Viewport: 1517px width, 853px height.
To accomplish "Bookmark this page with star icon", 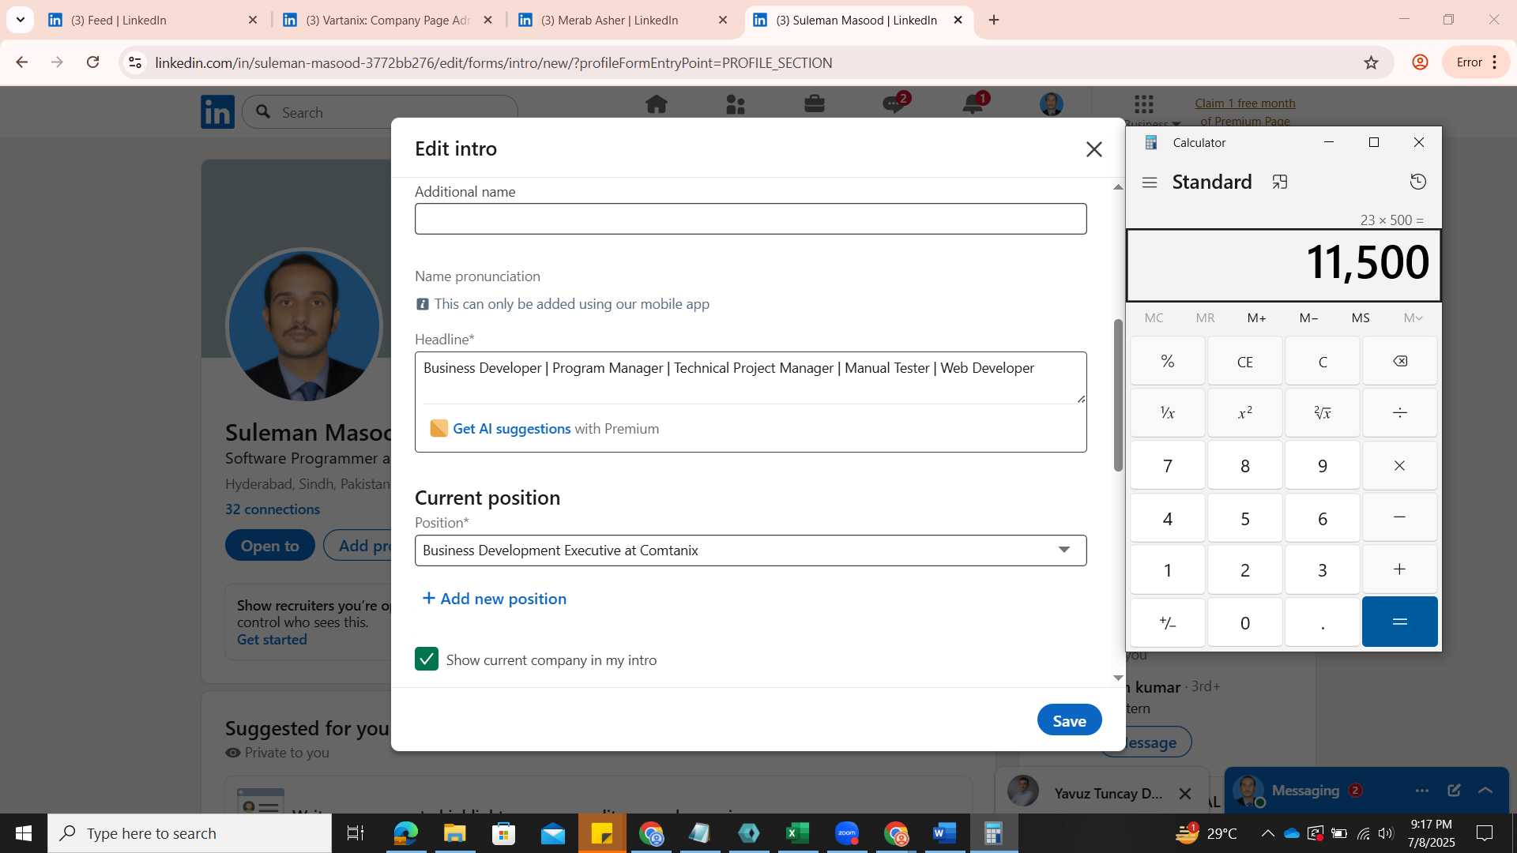I will [1371, 62].
